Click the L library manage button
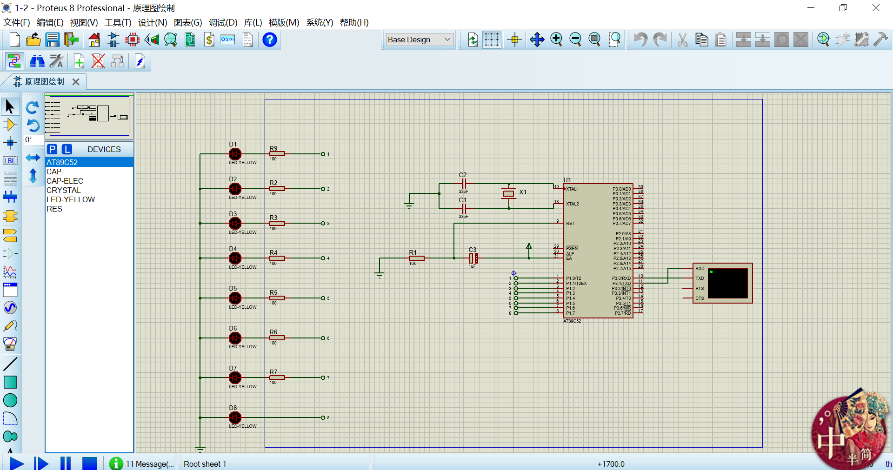The width and height of the screenshot is (893, 470). tap(67, 149)
